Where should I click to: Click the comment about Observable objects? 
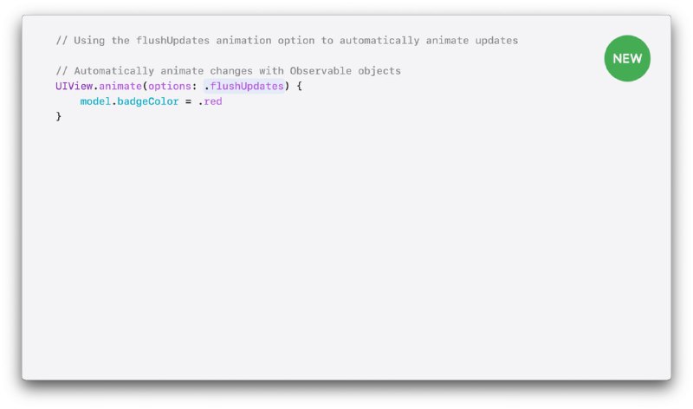click(x=229, y=71)
